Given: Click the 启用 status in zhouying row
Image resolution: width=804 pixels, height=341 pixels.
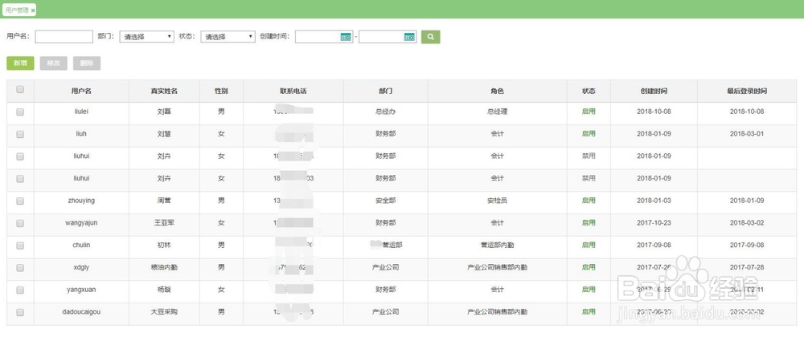Looking at the screenshot, I should (589, 201).
